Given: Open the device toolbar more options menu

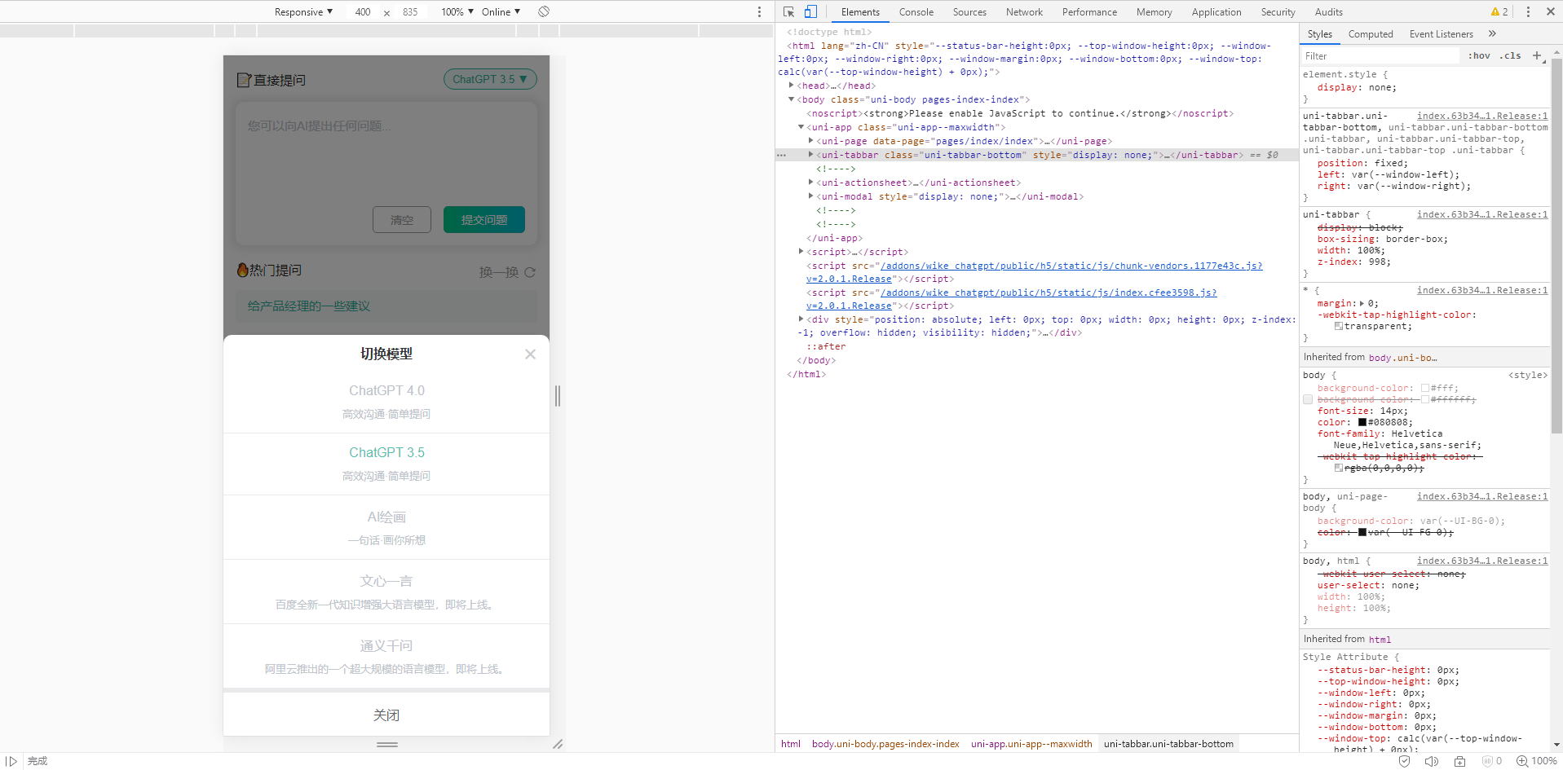Looking at the screenshot, I should pyautogui.click(x=759, y=11).
